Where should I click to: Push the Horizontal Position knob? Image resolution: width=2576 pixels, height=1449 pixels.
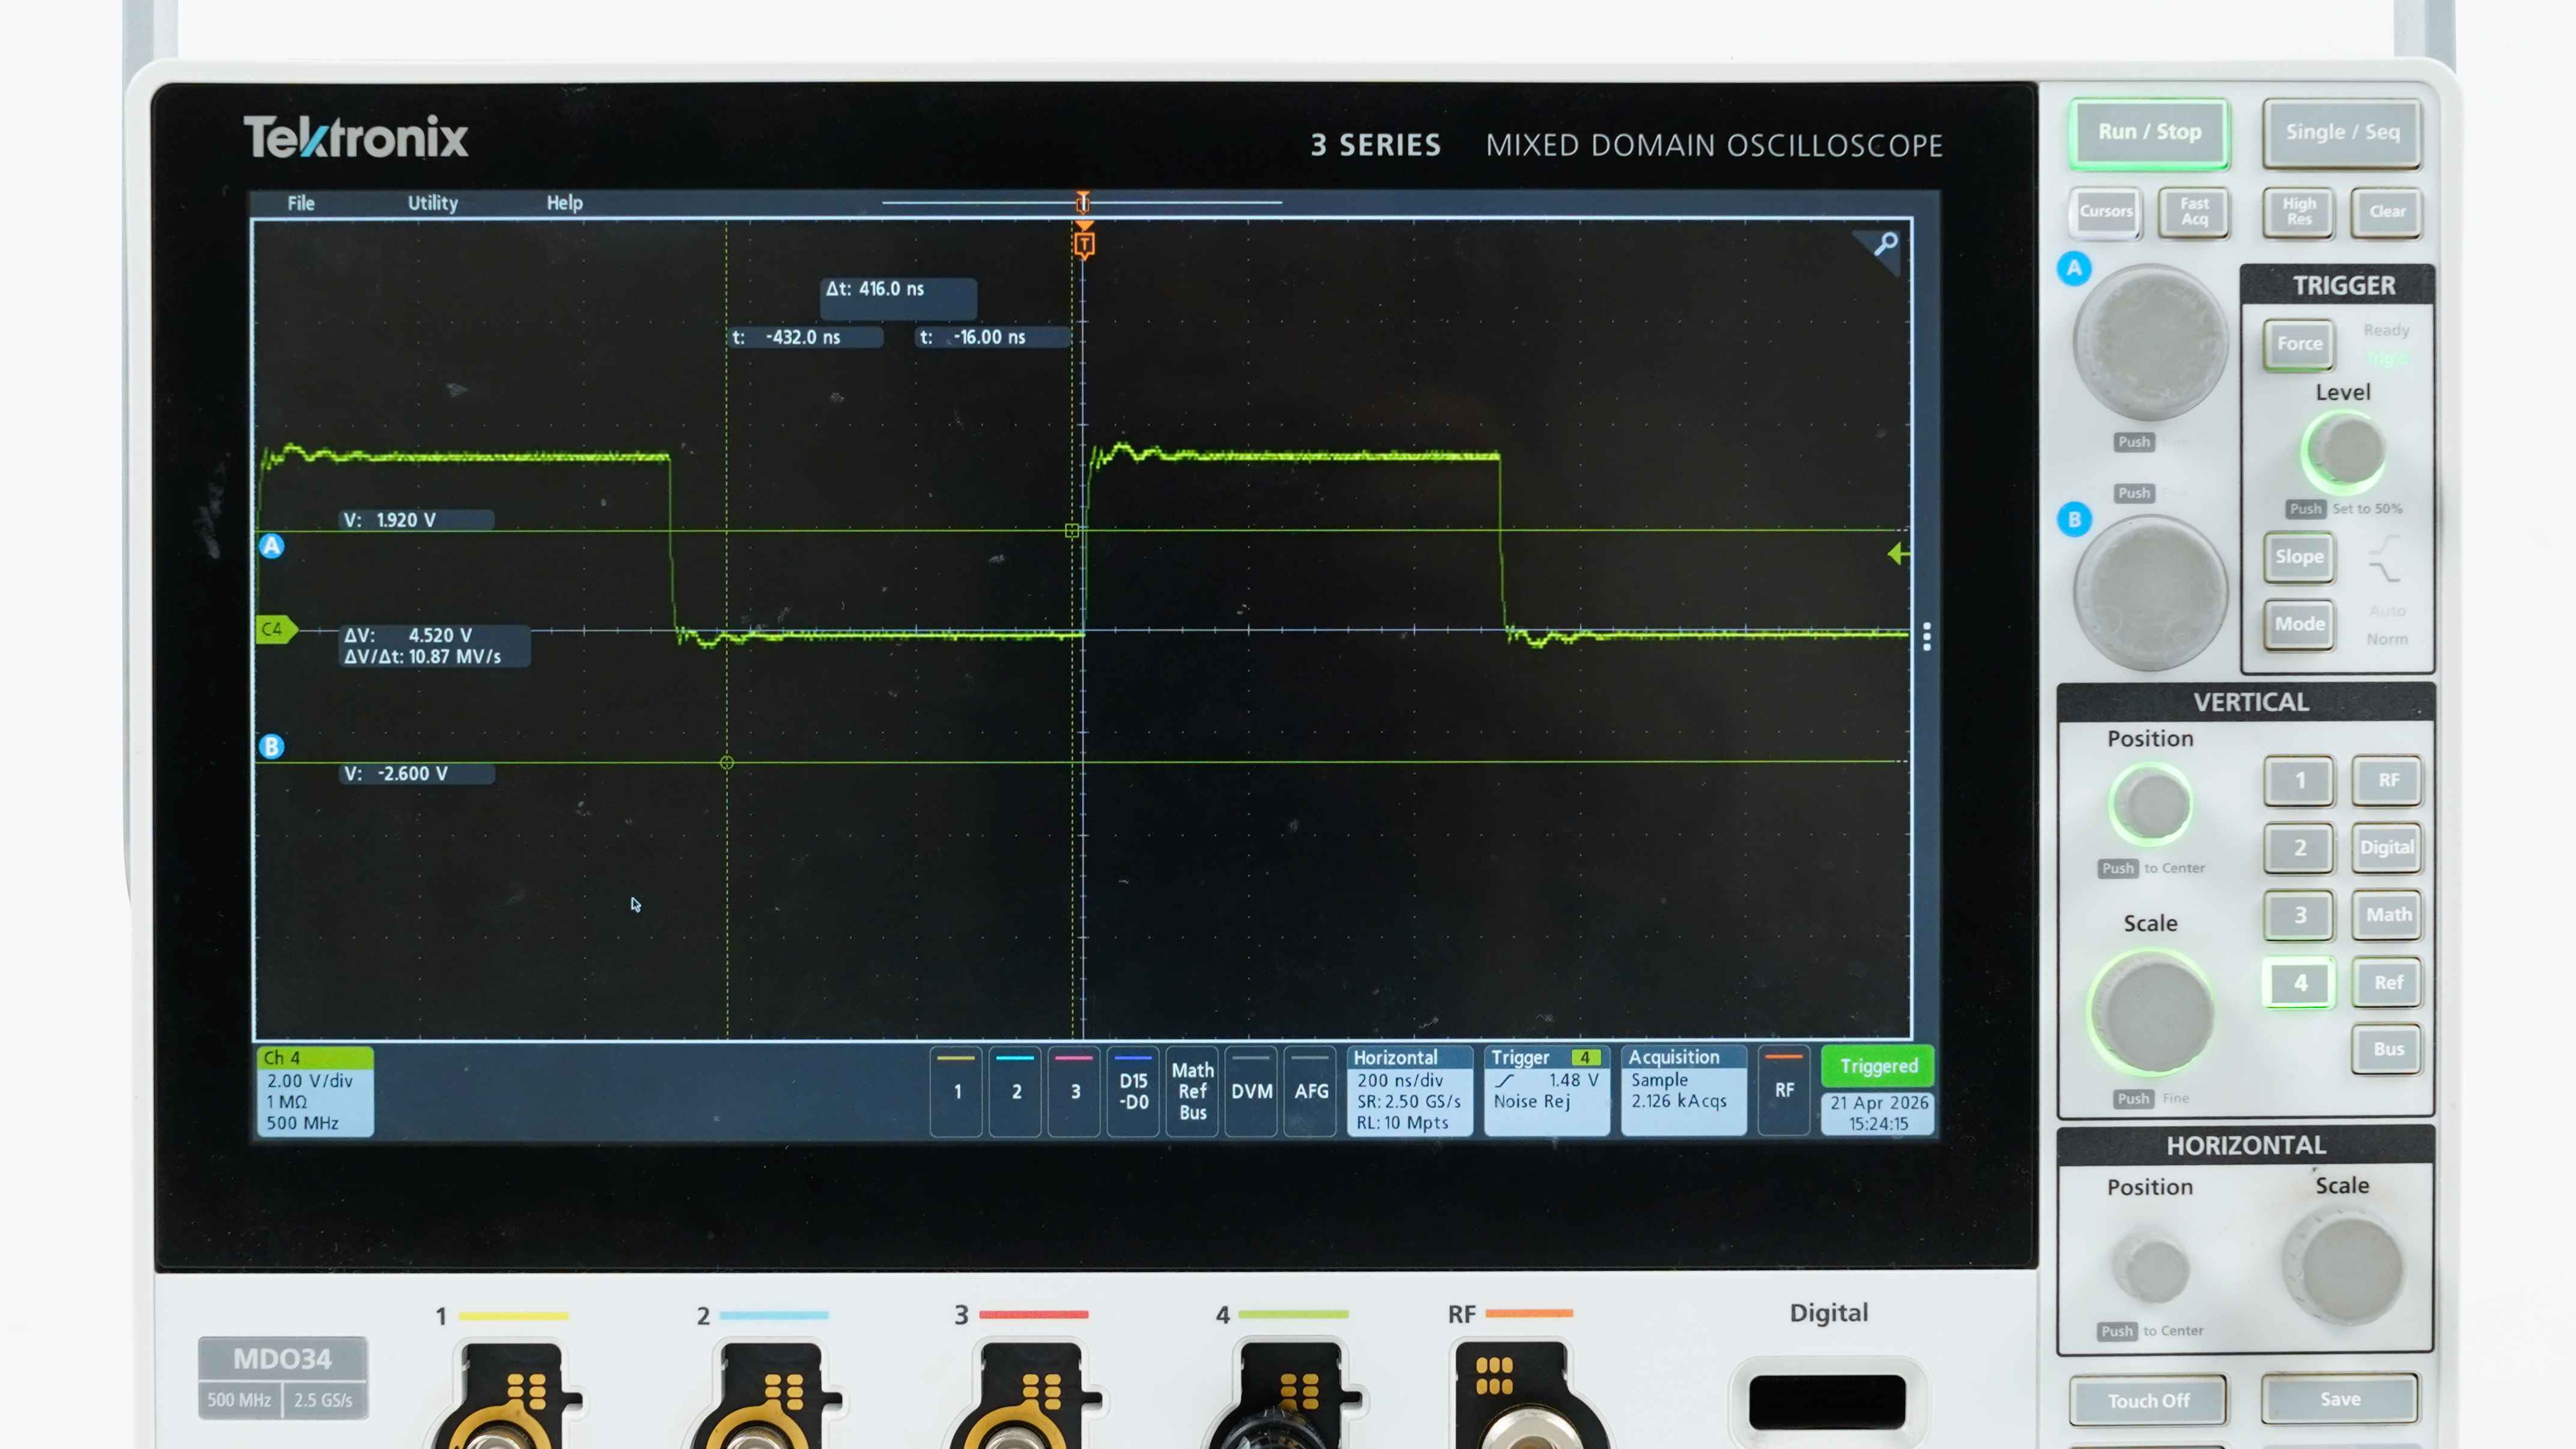[2151, 1268]
